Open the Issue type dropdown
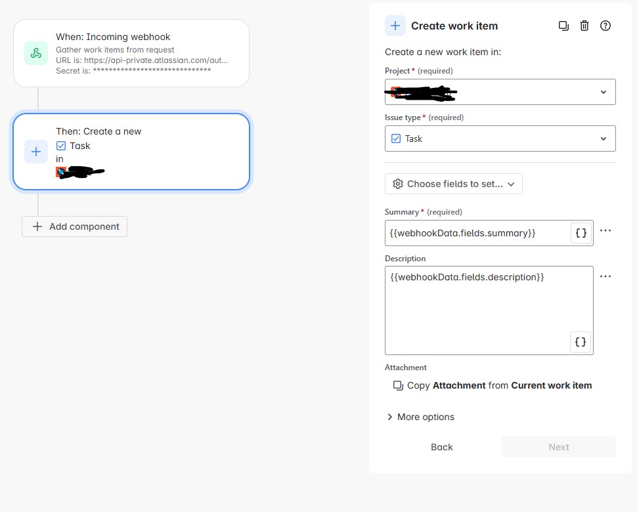This screenshot has width=637, height=512. coord(603,139)
